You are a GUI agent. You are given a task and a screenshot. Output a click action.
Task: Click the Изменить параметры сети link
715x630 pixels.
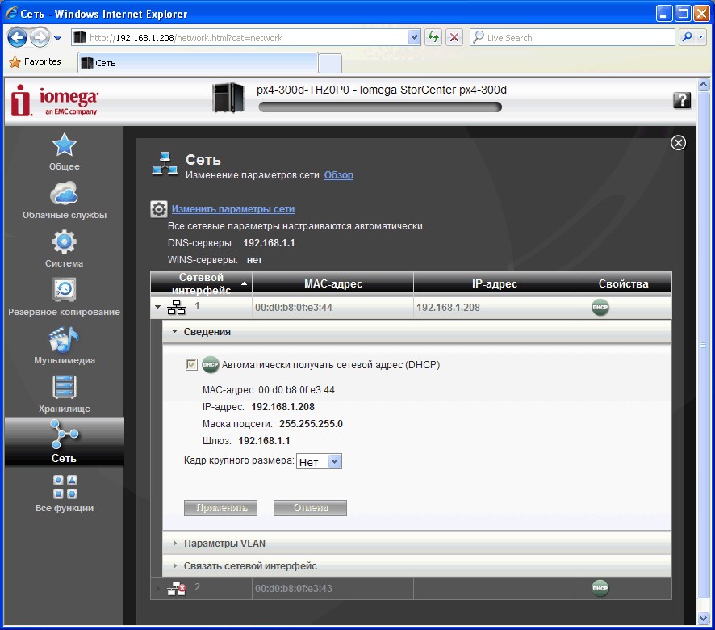(232, 209)
